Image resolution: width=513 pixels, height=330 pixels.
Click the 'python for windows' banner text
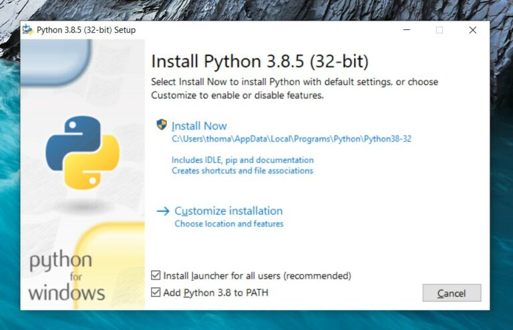pos(66,277)
